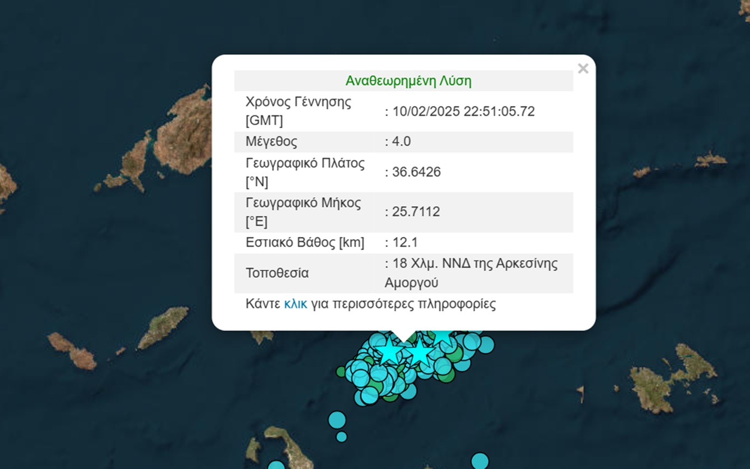This screenshot has height=469, width=750.
Task: Click the origin time value 10/02/2025 22:51:05.72
Action: pyautogui.click(x=463, y=111)
